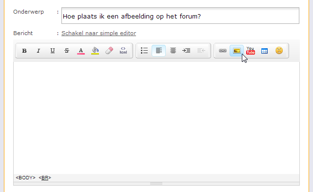Switch to html source view
313x192 pixels.
(x=123, y=51)
